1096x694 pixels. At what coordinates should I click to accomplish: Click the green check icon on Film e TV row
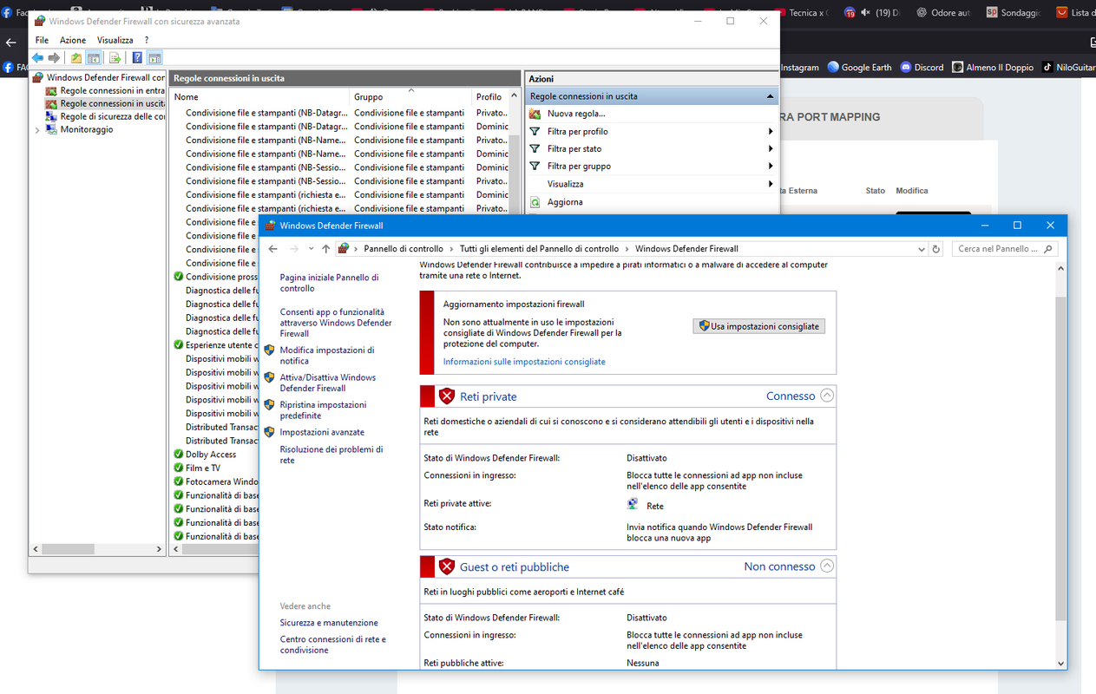point(178,468)
